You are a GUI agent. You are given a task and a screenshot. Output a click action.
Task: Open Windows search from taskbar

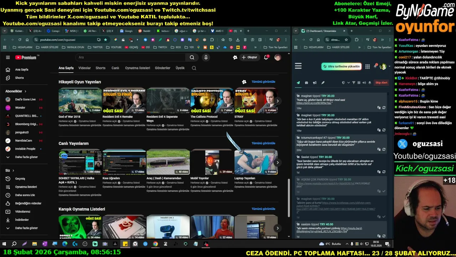pos(14,244)
